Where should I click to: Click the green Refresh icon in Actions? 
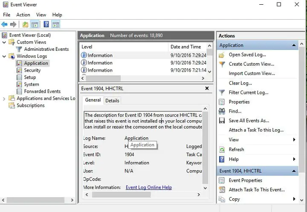222,150
